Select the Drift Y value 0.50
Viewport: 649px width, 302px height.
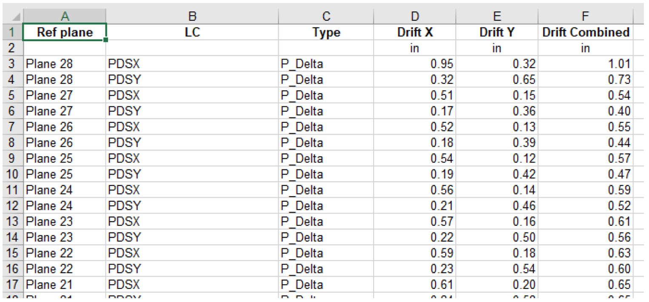(496, 237)
